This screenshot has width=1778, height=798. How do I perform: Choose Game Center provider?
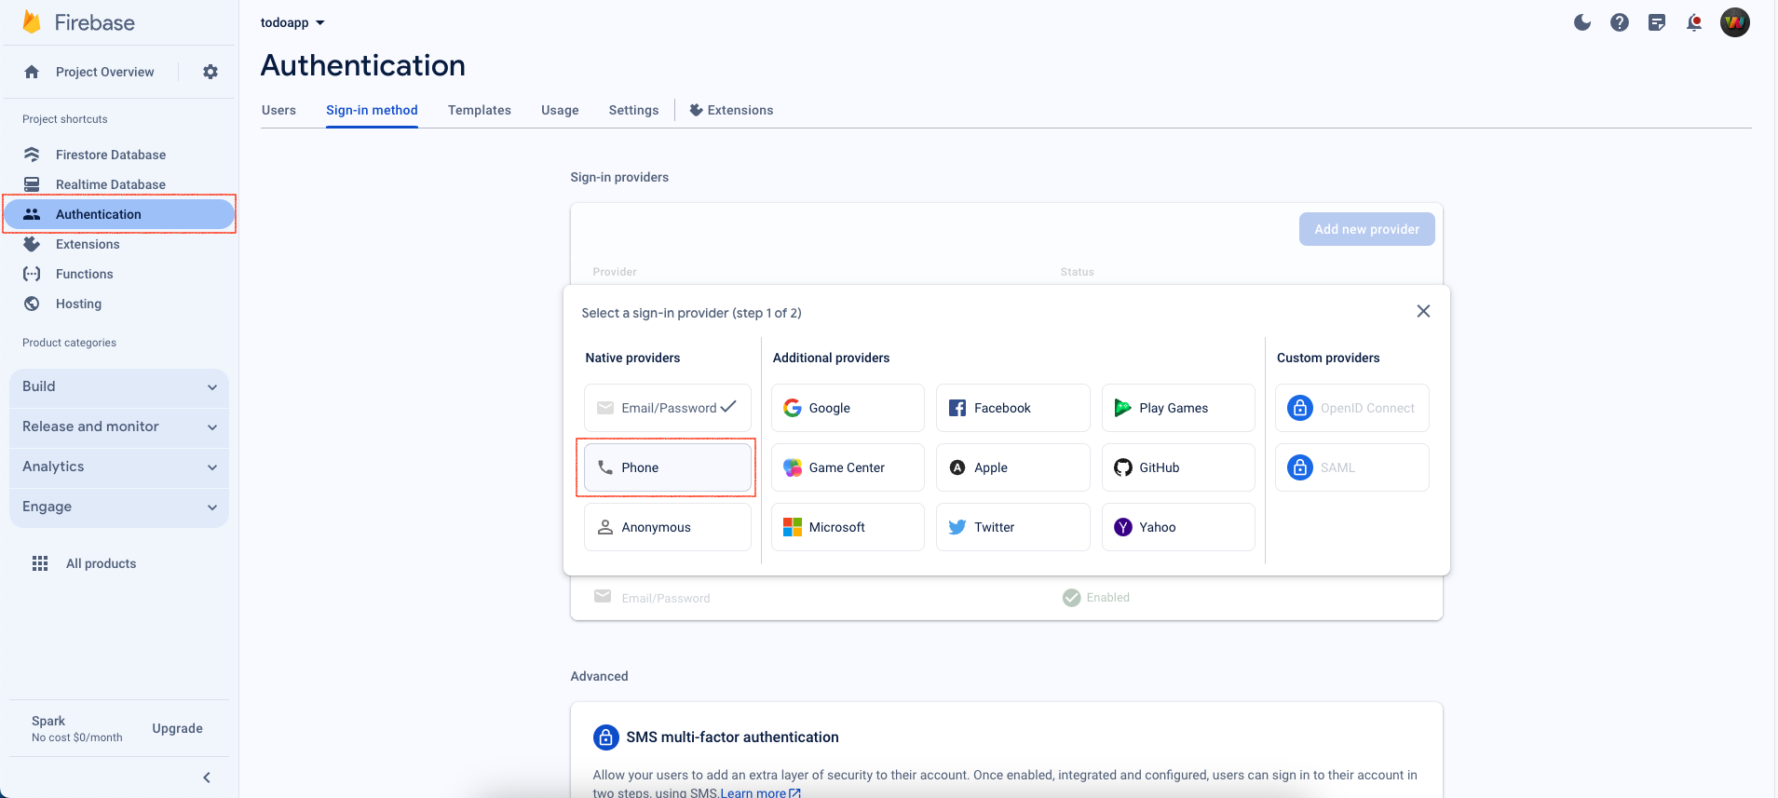pos(848,467)
